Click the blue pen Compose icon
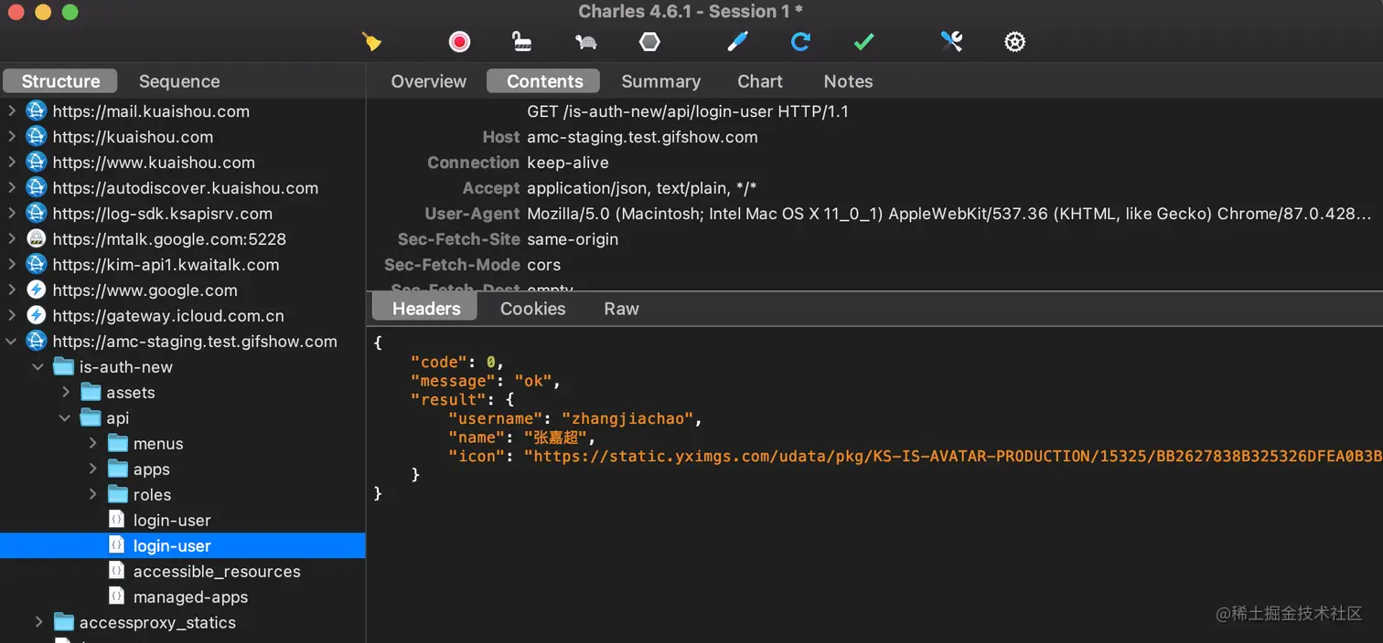Screen dimensions: 1383x643 point(737,41)
